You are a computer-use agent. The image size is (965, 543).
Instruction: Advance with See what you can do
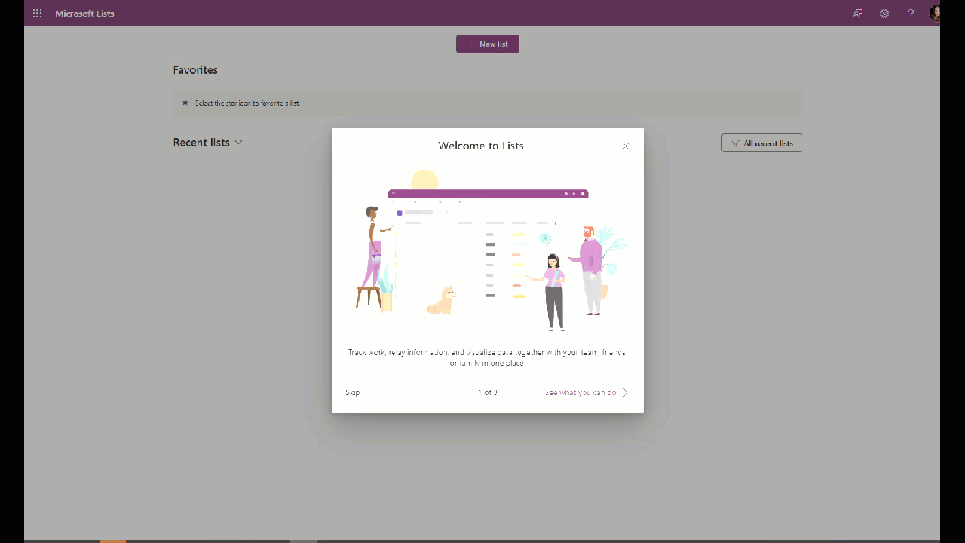click(x=581, y=392)
